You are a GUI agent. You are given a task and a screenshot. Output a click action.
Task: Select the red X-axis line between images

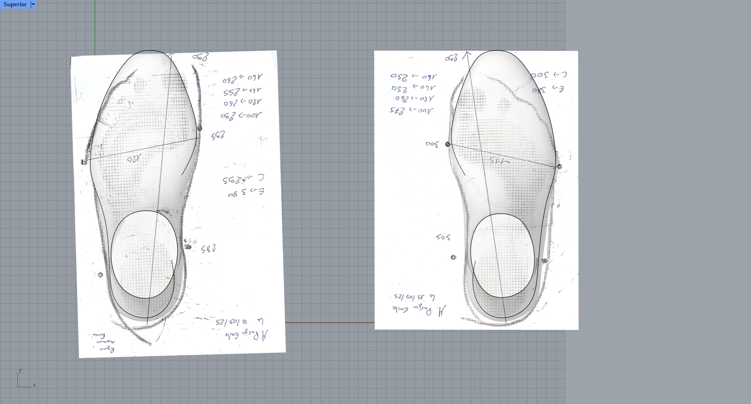coord(330,323)
